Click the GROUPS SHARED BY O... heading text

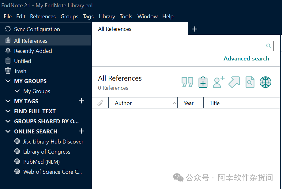[46, 122]
